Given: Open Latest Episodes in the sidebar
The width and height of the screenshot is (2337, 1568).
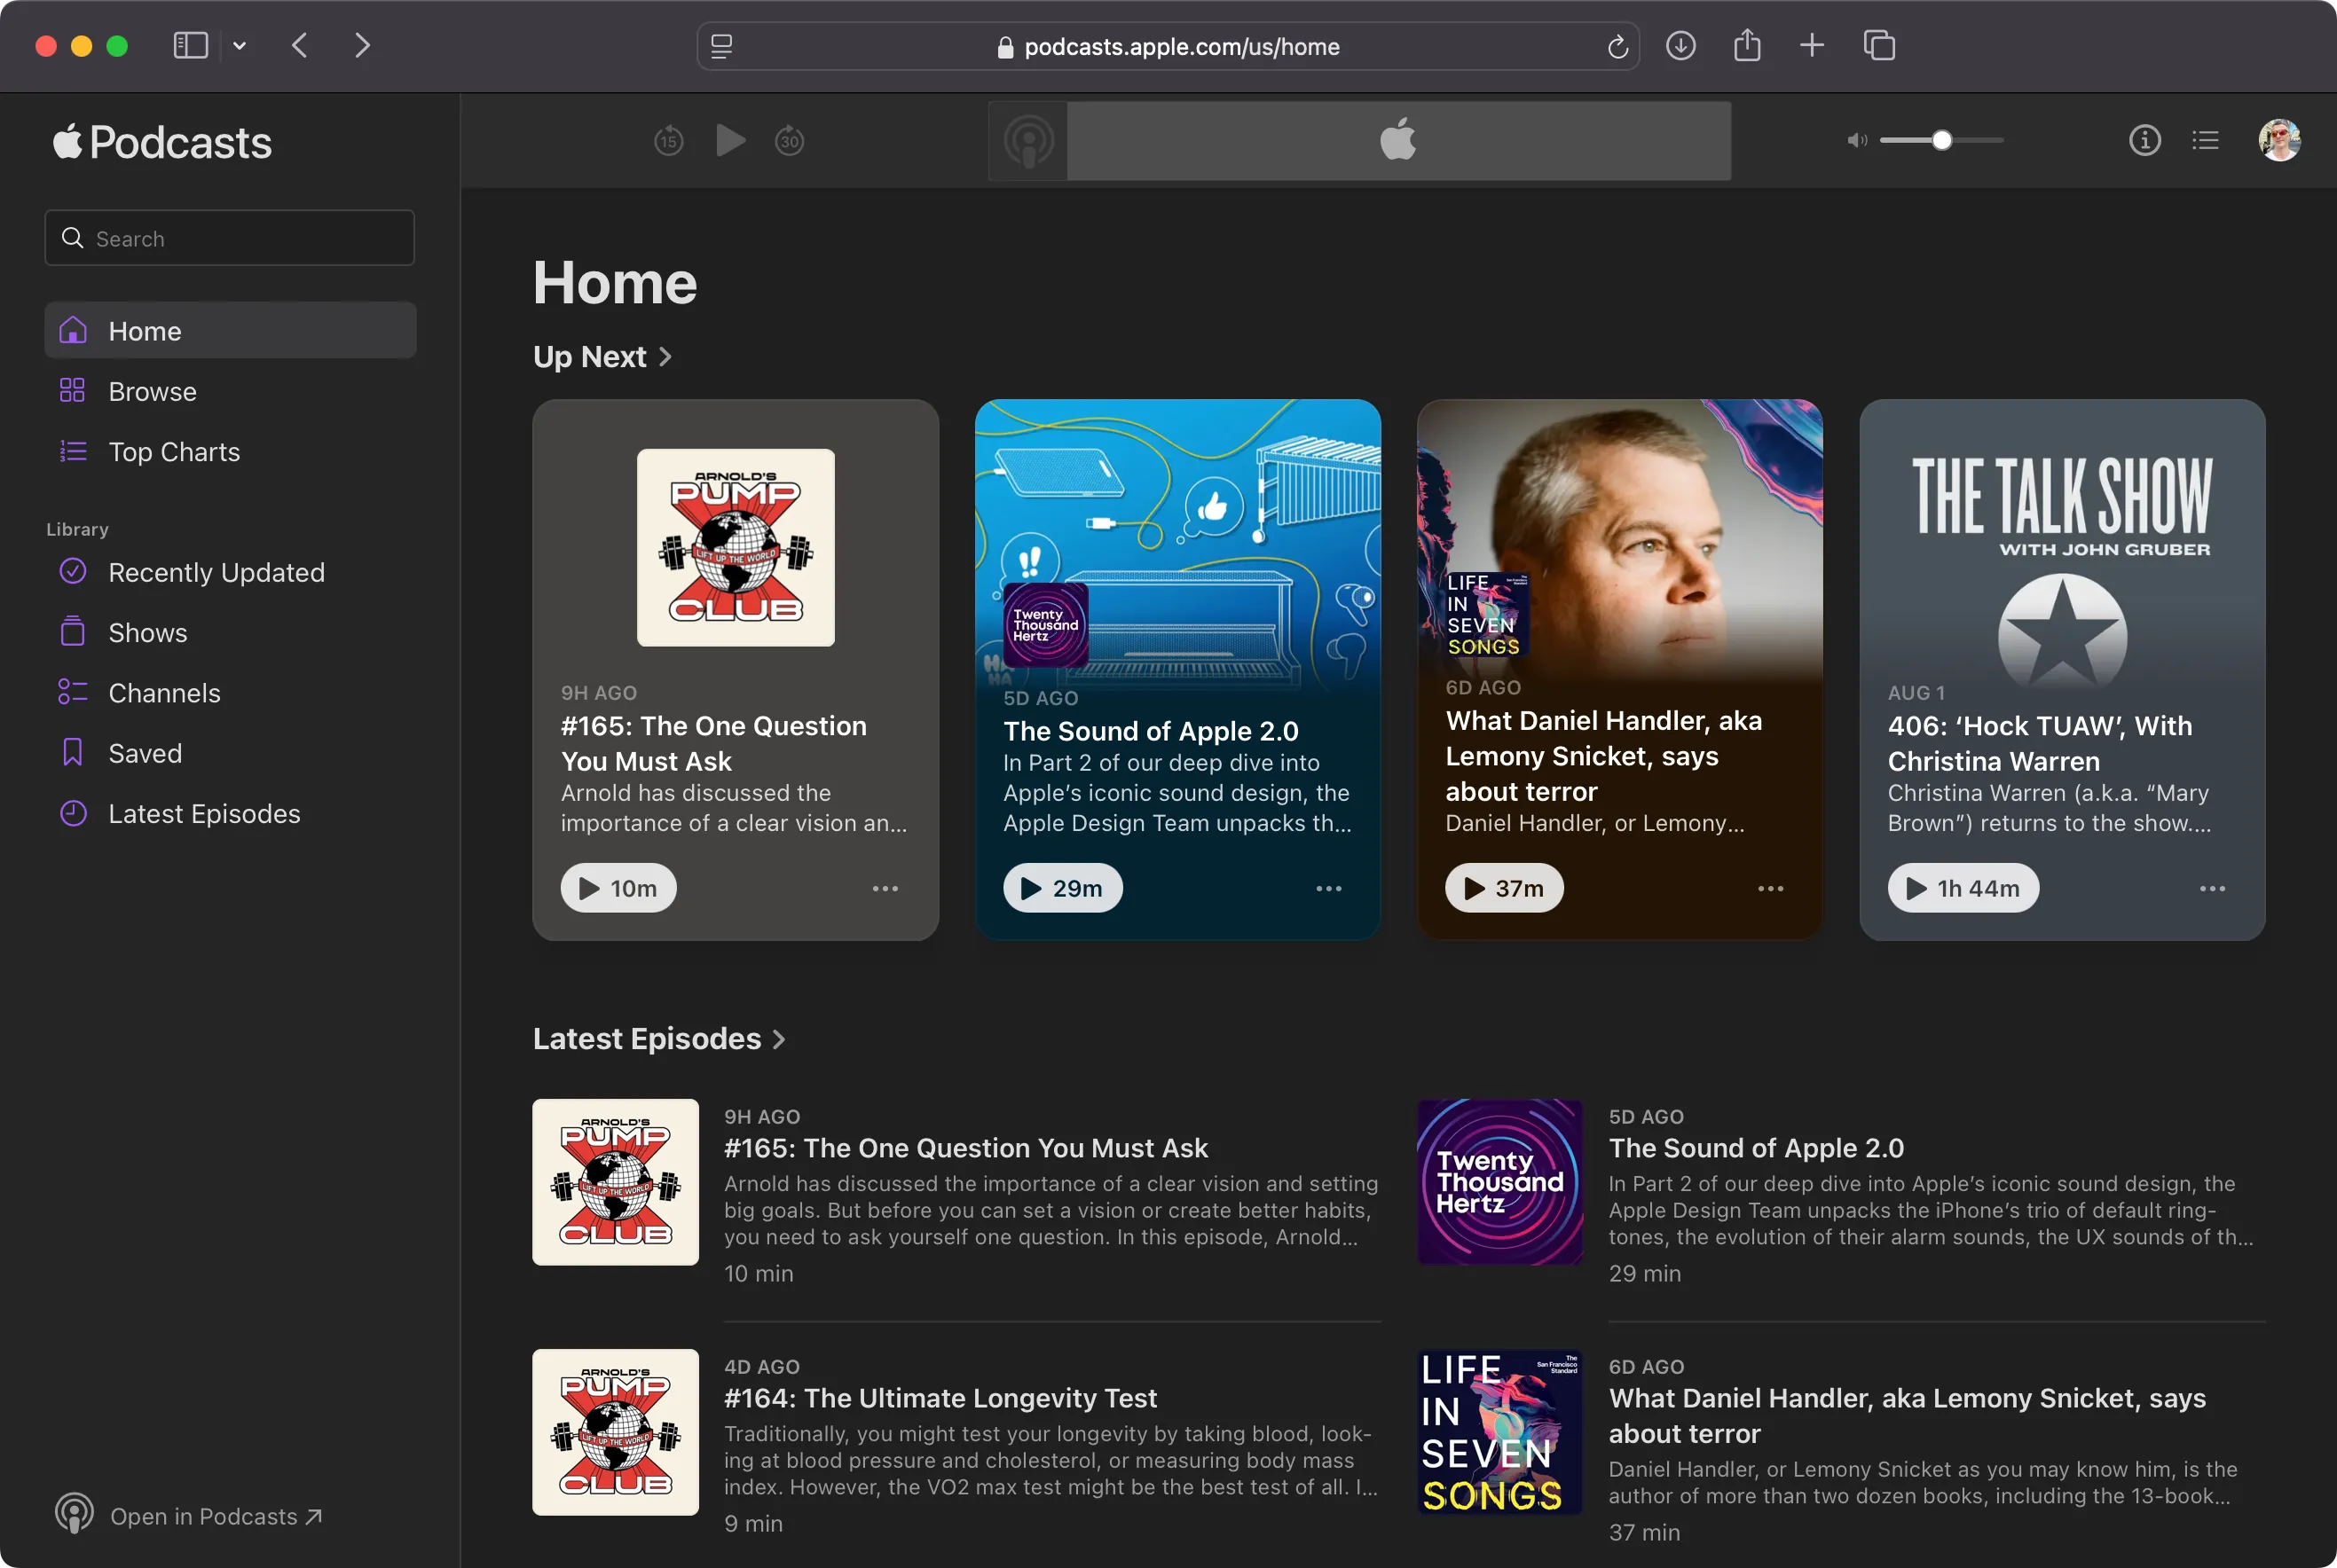Looking at the screenshot, I should tap(230, 814).
